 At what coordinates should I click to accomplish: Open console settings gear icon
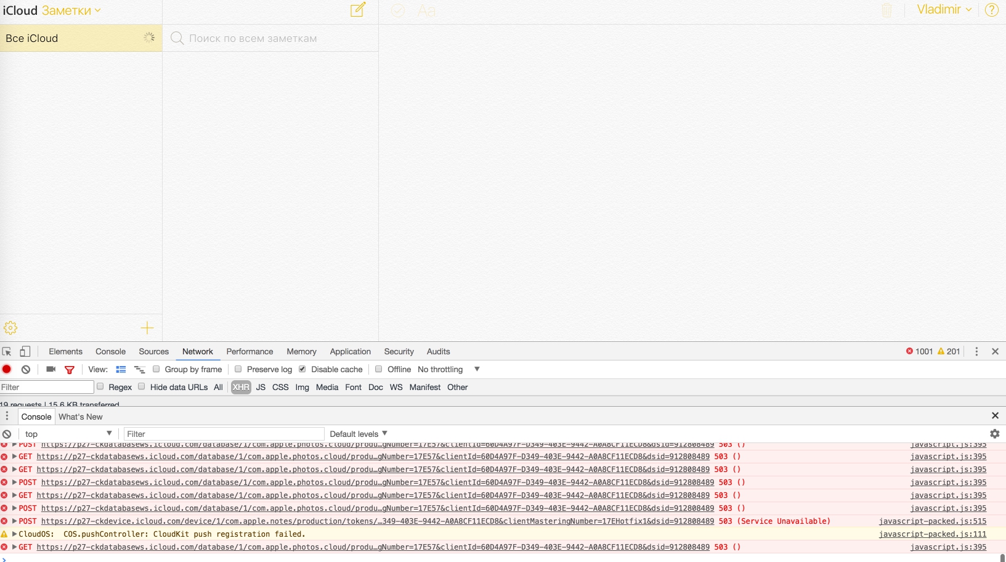pos(994,434)
